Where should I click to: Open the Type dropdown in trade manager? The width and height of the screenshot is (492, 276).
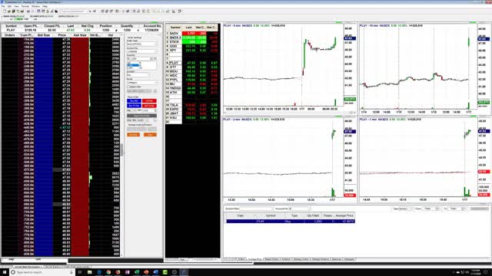click(x=405, y=209)
